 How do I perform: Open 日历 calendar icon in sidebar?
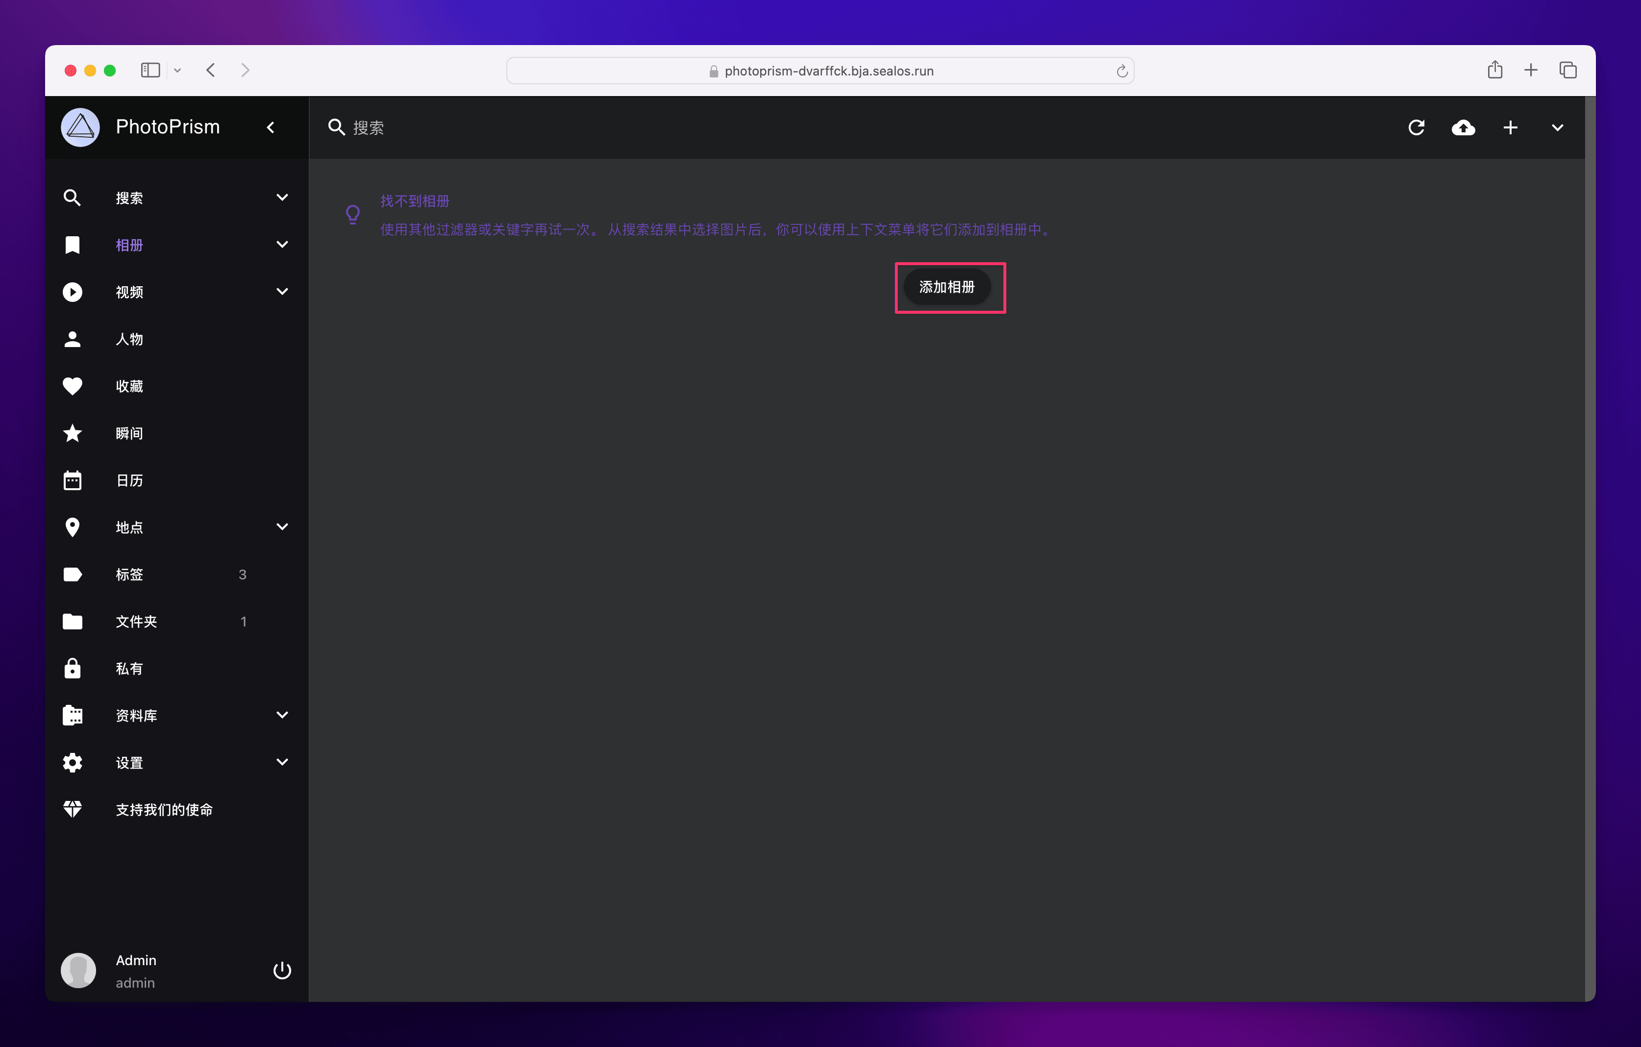tap(72, 480)
